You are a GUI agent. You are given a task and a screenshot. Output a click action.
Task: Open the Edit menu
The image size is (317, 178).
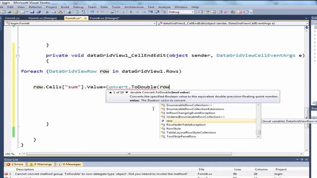tap(10, 7)
